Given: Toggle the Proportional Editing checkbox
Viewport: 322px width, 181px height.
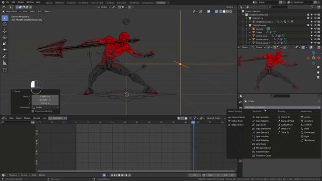Looking at the screenshot, I should [x=33, y=111].
